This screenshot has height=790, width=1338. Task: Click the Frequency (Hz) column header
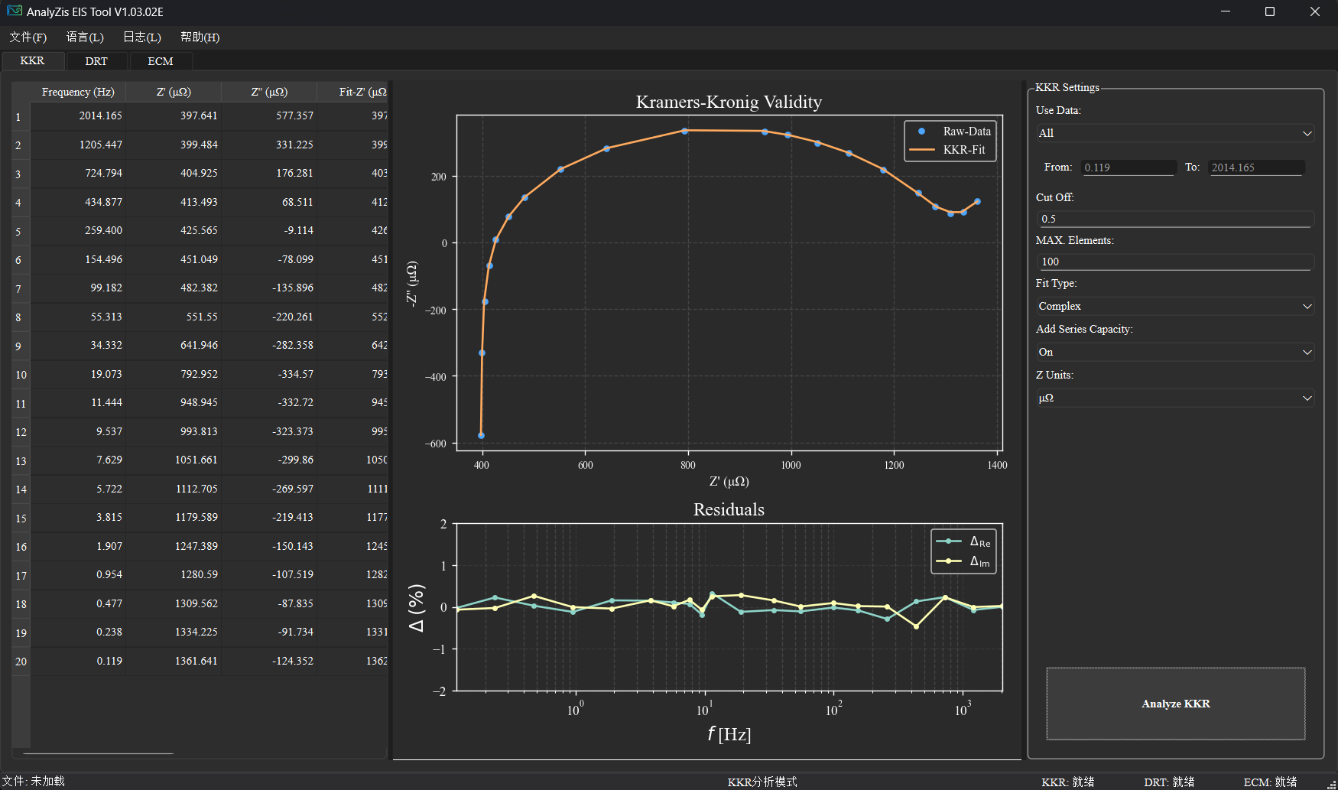[78, 92]
